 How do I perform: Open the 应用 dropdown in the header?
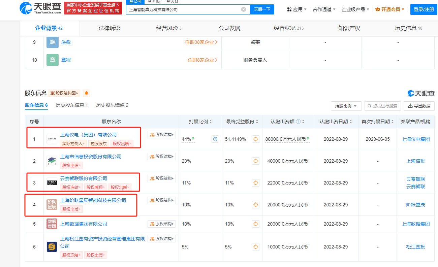click(x=297, y=9)
